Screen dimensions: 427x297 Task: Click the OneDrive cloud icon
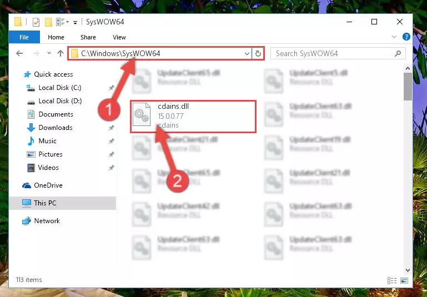point(27,185)
